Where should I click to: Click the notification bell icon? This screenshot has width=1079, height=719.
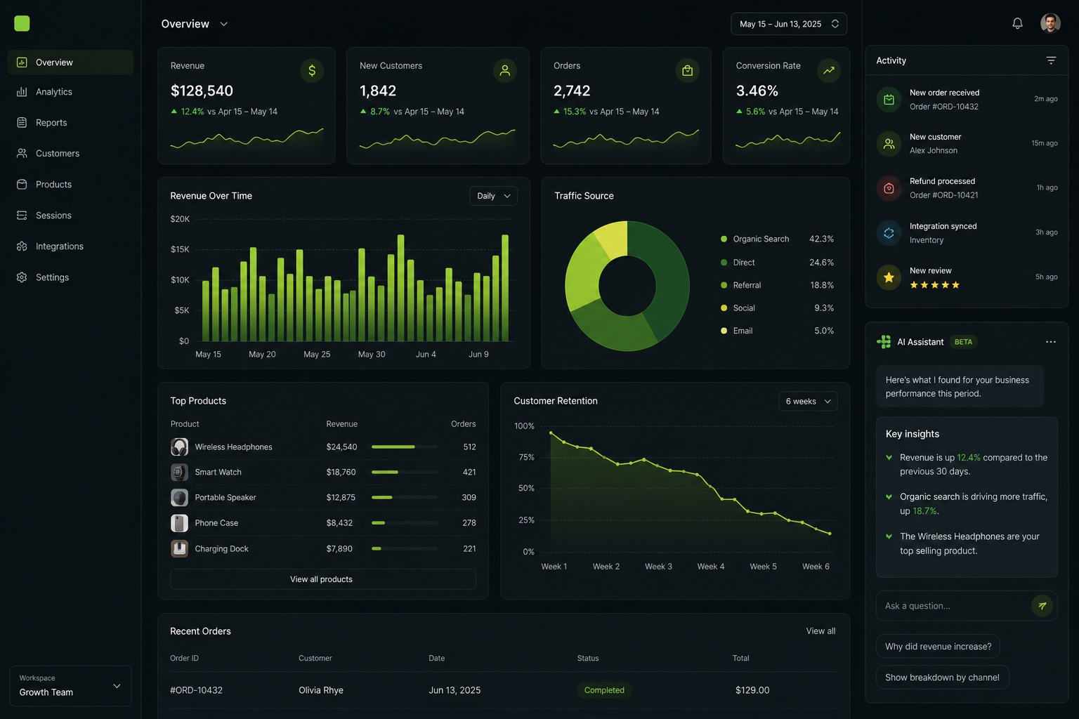pyautogui.click(x=1017, y=23)
